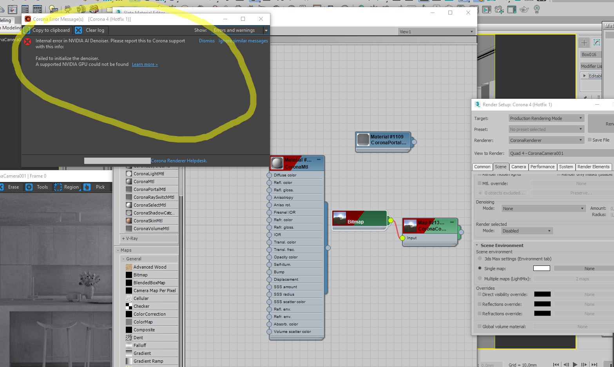Open the View1 dropdown in Slate editor
The image size is (614, 367).
[x=437, y=32]
